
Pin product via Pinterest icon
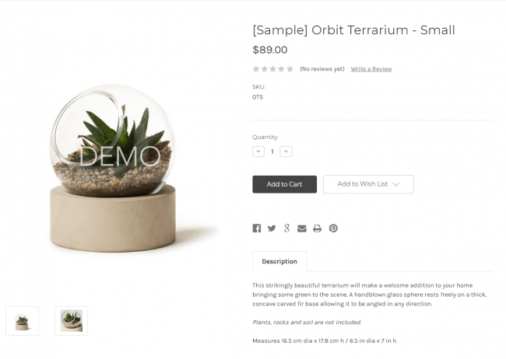(333, 228)
